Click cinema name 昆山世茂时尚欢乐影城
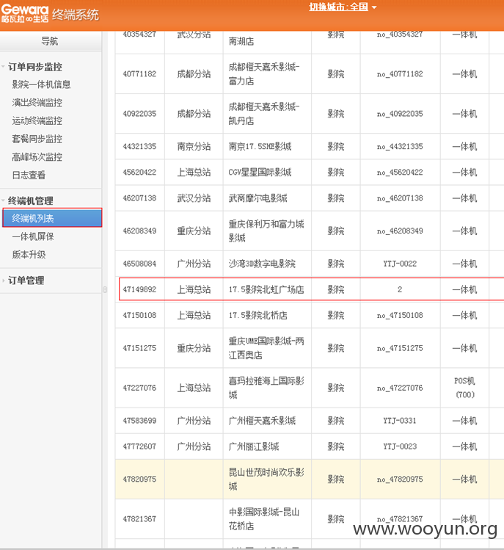The image size is (504, 550). click(266, 480)
